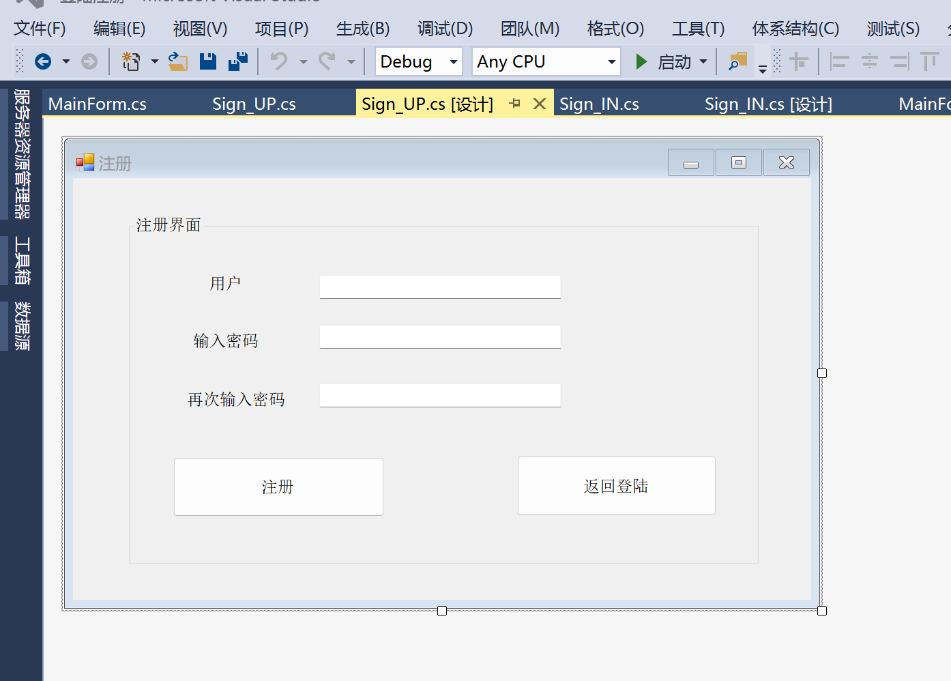The width and height of the screenshot is (951, 681).
Task: Click the form's bottom-edge resize handle
Action: [x=442, y=611]
